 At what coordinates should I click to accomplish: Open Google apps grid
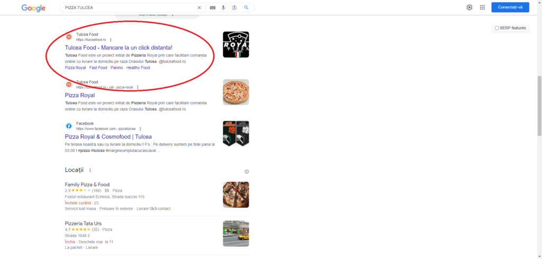click(483, 7)
